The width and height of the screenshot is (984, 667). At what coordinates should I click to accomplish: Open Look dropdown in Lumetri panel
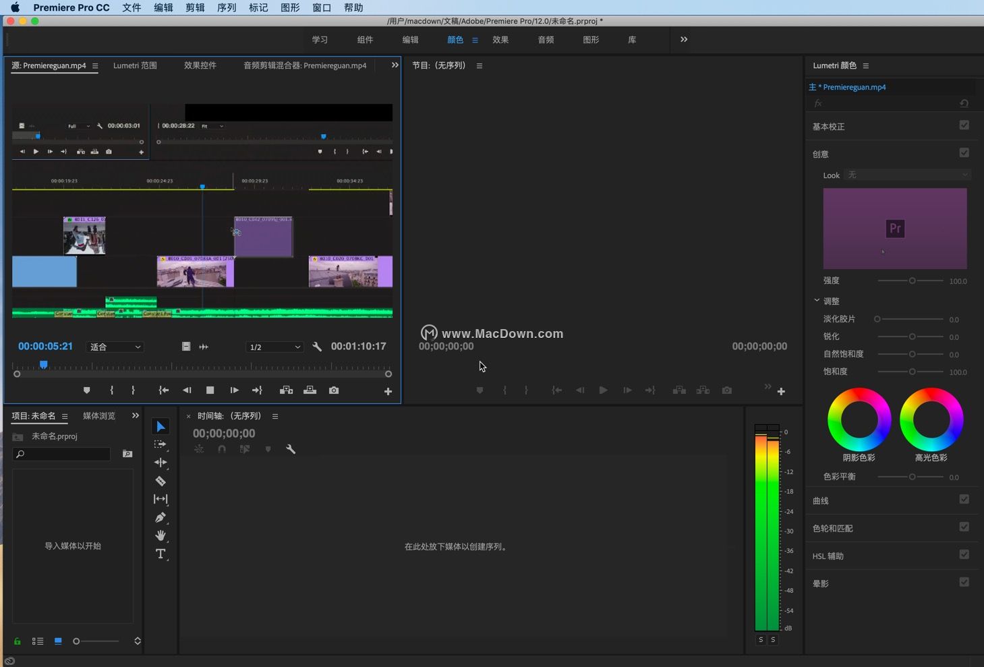tap(908, 175)
